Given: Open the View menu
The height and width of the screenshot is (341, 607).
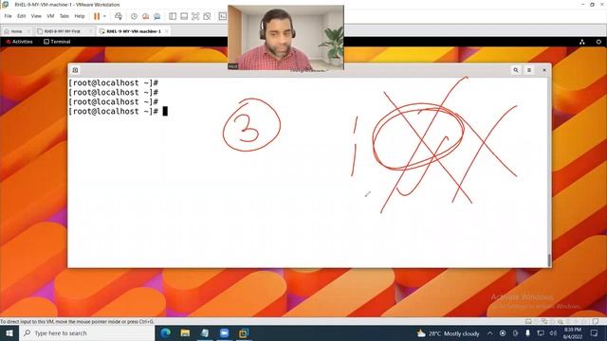Looking at the screenshot, I should point(36,16).
